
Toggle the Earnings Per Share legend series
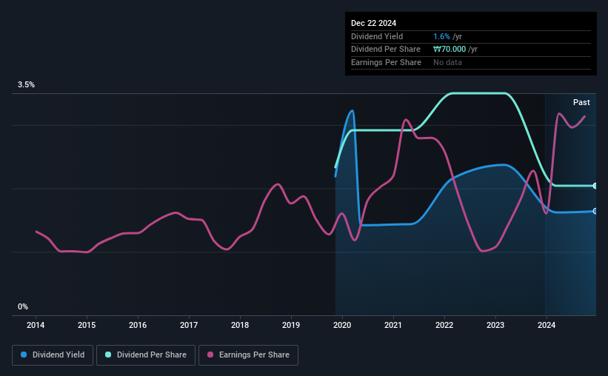[248, 355]
